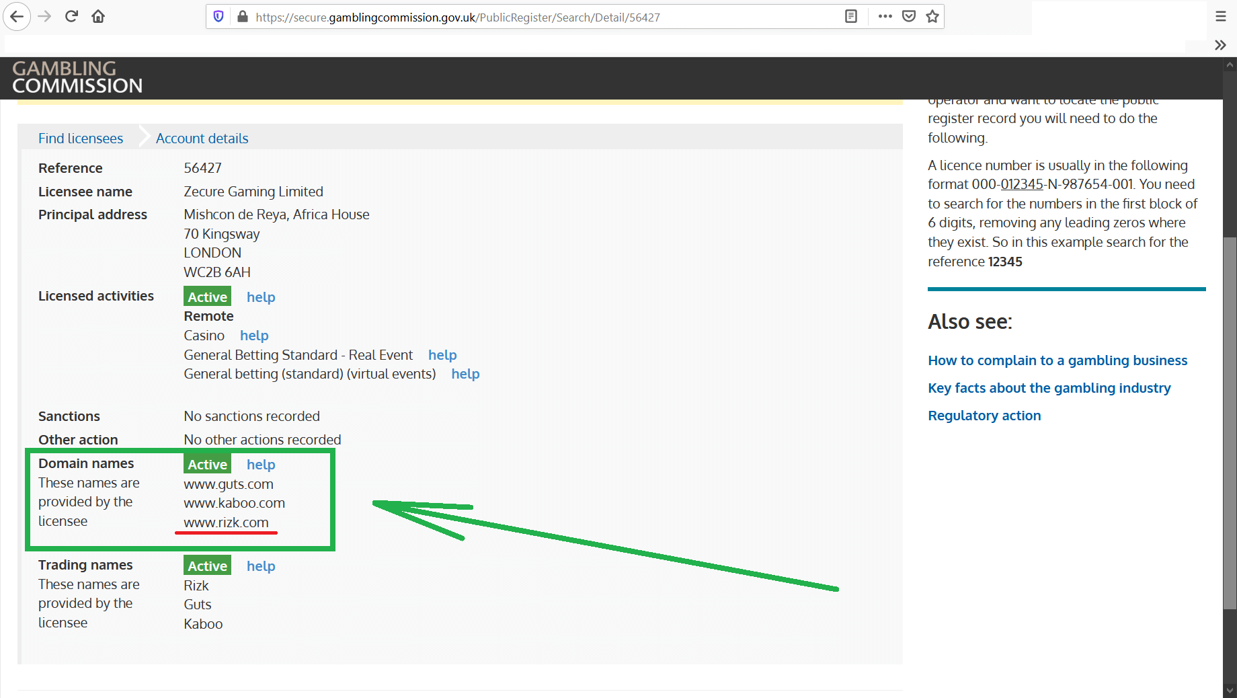The height and width of the screenshot is (698, 1237).
Task: Click the browser forward arrow
Action: click(45, 17)
